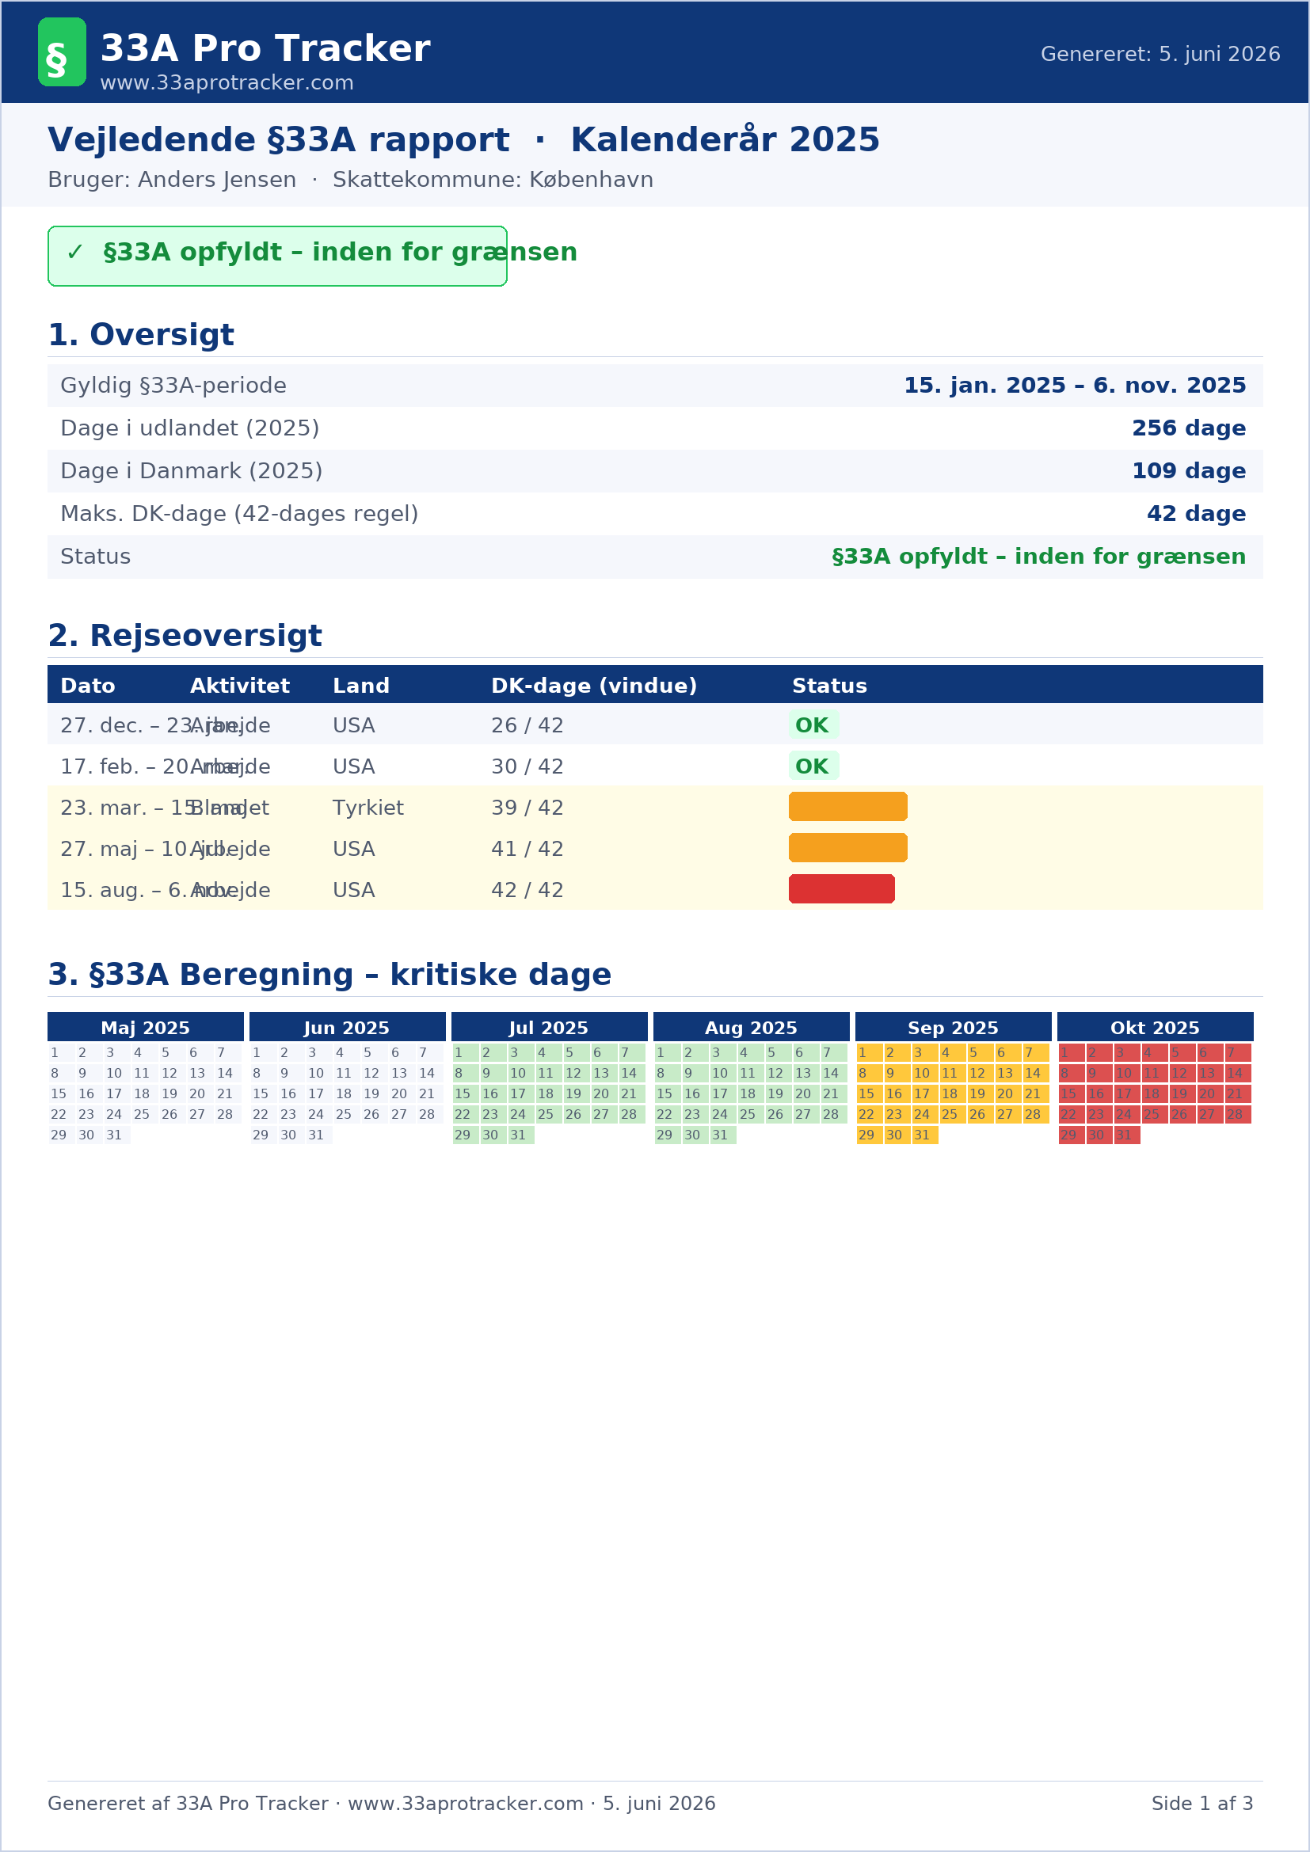The width and height of the screenshot is (1310, 1852).
Task: Click day 30 in Jun 2025 calendar
Action: (291, 1135)
